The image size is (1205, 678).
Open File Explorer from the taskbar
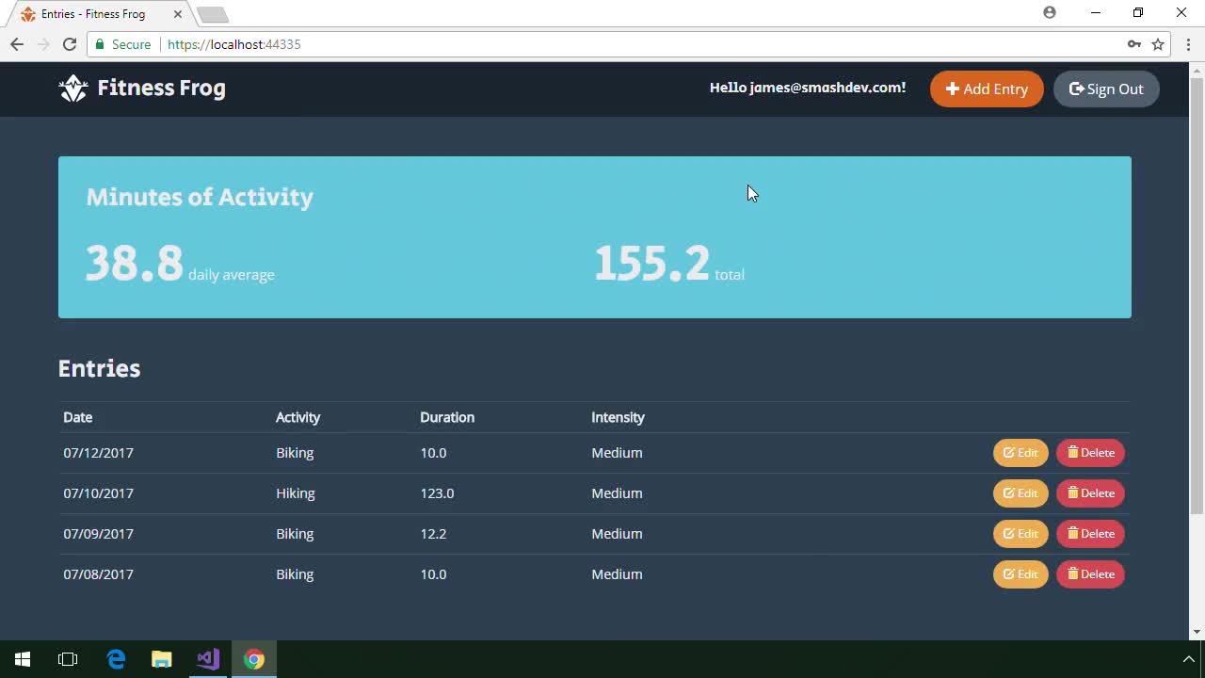(x=161, y=659)
